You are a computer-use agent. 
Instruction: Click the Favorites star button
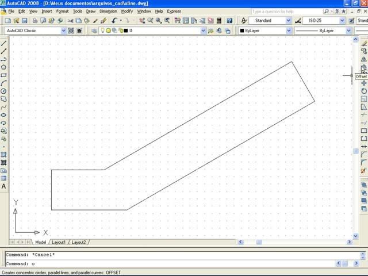click(344, 11)
